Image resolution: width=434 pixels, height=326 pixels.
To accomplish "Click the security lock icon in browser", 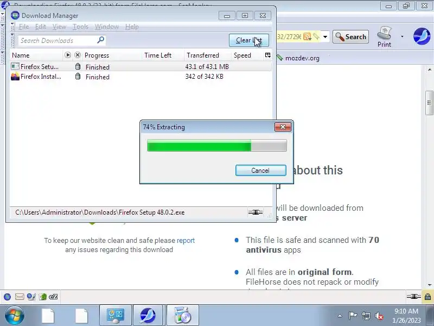I will pos(427,297).
